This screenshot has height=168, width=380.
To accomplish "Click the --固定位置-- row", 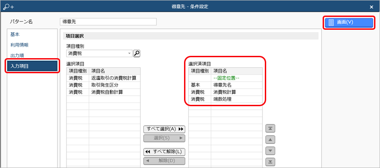I will click(x=225, y=78).
